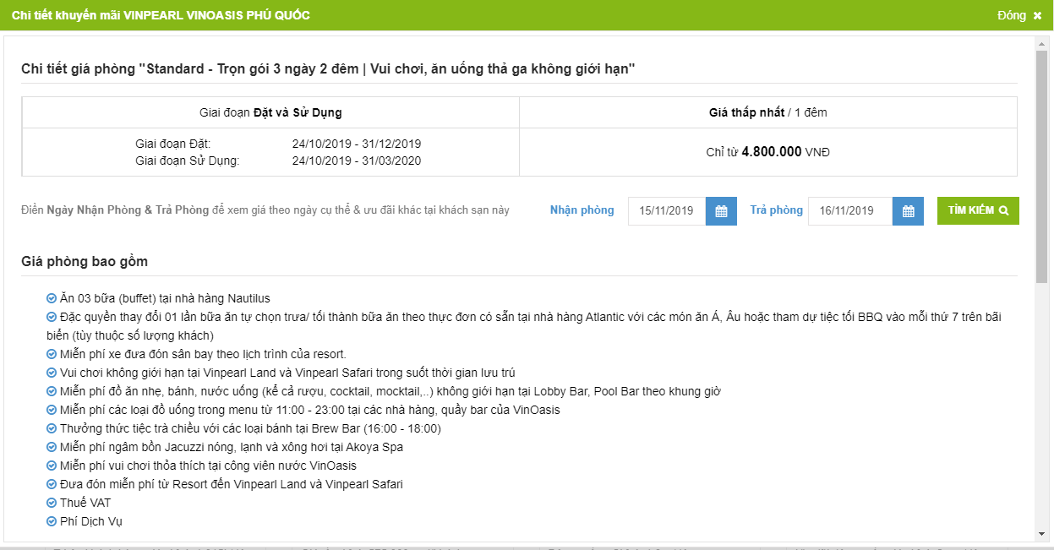Click check icon beside Akoya Spa line

coord(52,447)
